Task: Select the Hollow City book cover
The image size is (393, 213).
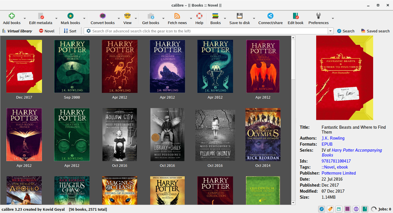Action: [119, 134]
